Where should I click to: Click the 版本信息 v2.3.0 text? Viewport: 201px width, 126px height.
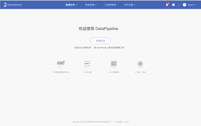click(x=122, y=122)
